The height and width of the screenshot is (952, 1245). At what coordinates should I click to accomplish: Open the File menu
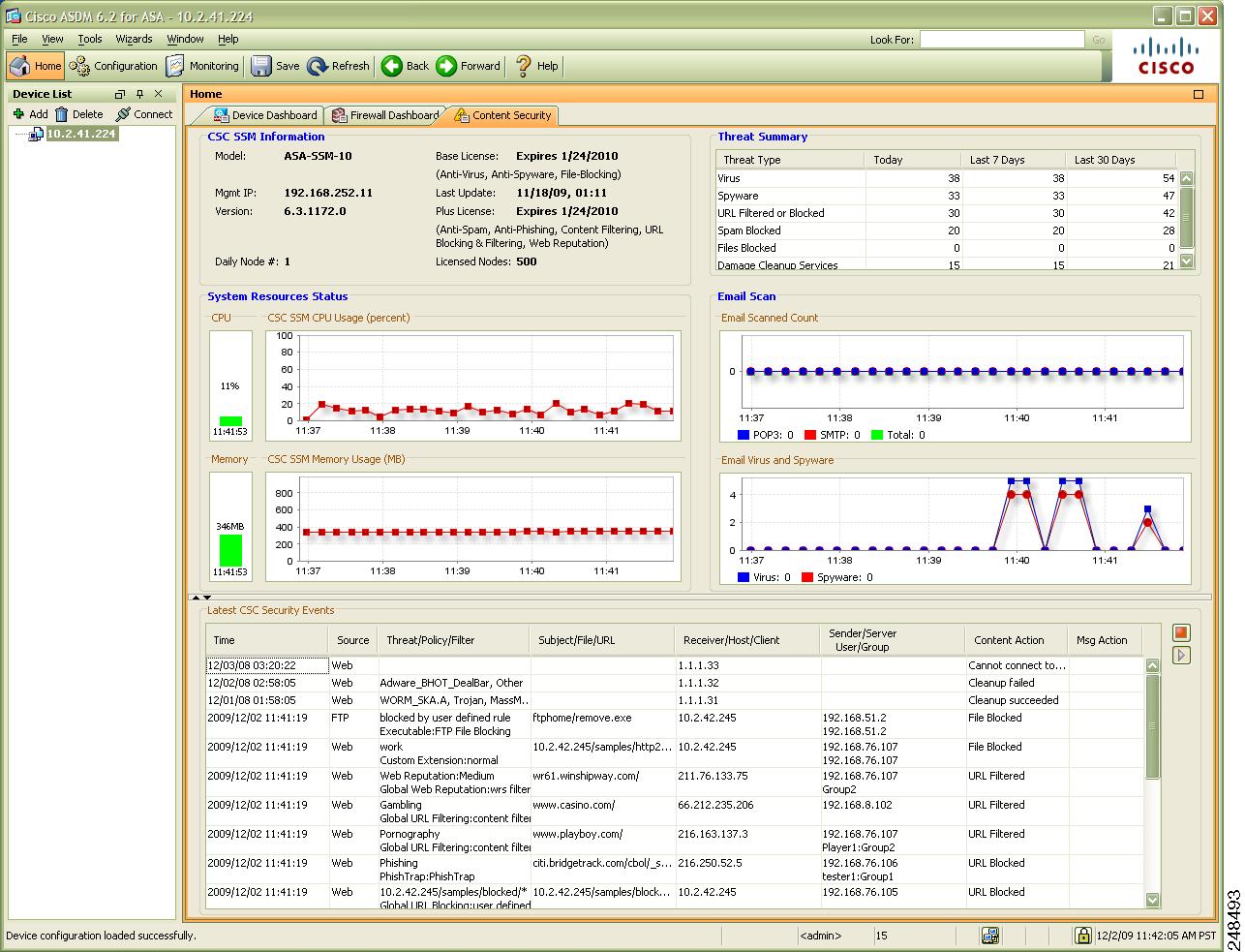(x=20, y=39)
